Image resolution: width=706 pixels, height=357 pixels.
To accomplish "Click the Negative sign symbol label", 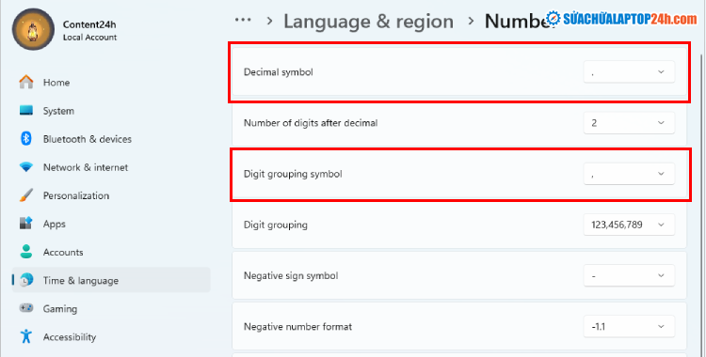I will pos(291,275).
